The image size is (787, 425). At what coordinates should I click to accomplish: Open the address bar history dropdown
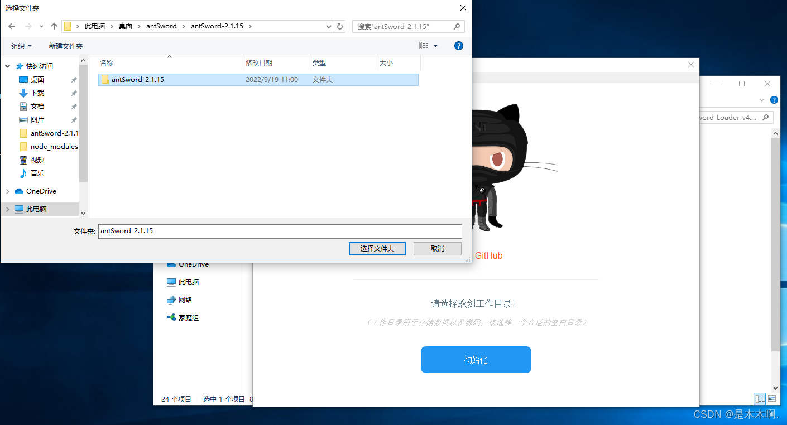[329, 26]
